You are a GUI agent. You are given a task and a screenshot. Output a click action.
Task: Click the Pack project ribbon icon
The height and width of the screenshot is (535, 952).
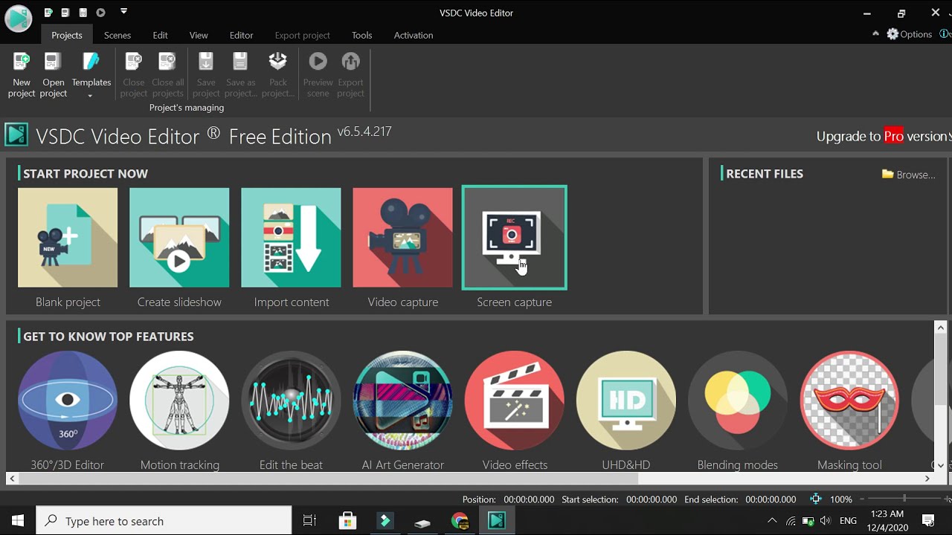pos(277,74)
